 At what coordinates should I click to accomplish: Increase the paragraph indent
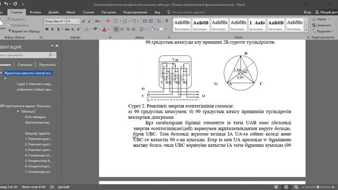[x=151, y=21]
